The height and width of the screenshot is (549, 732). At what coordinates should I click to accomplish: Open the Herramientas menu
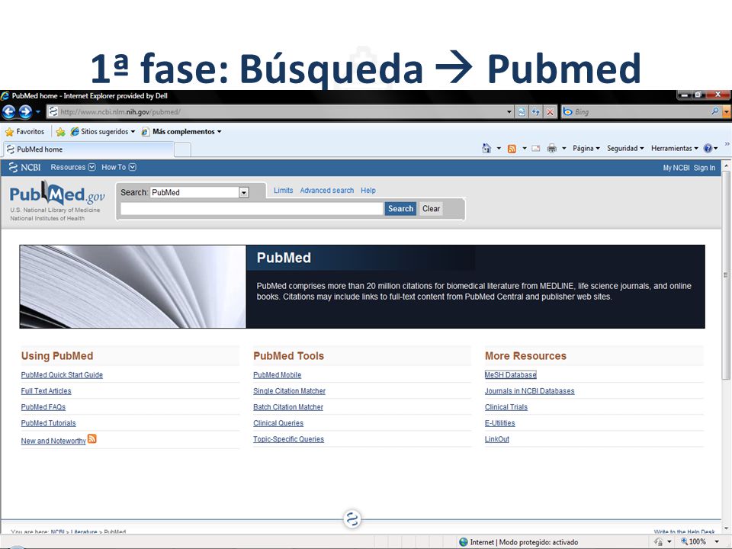[675, 149]
